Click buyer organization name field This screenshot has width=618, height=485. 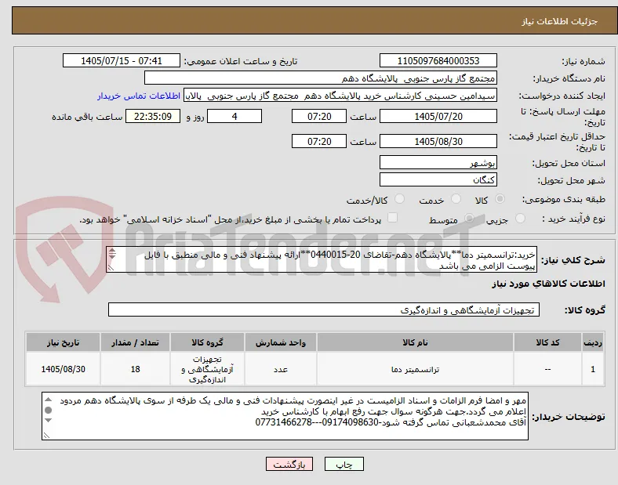click(x=321, y=78)
